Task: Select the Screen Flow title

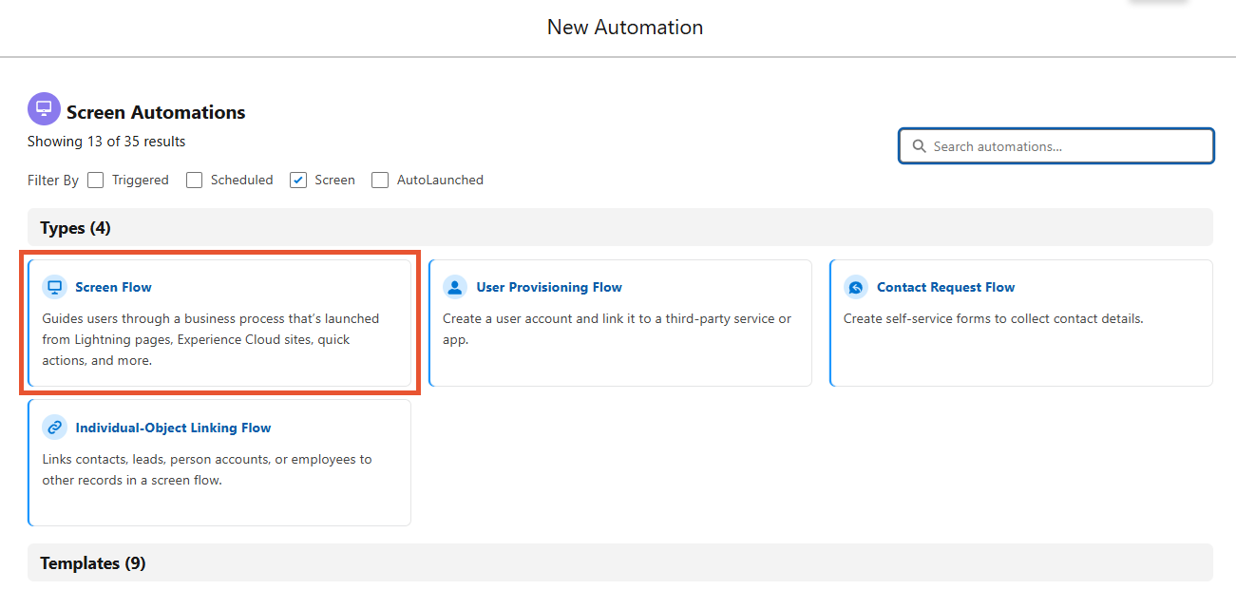Action: pos(114,287)
